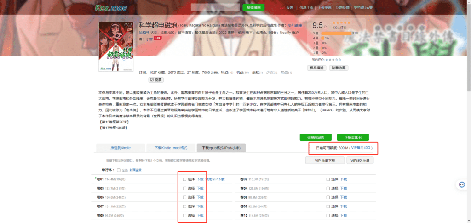
Task: Check 选择 box for 卷01
Action: tap(184, 179)
